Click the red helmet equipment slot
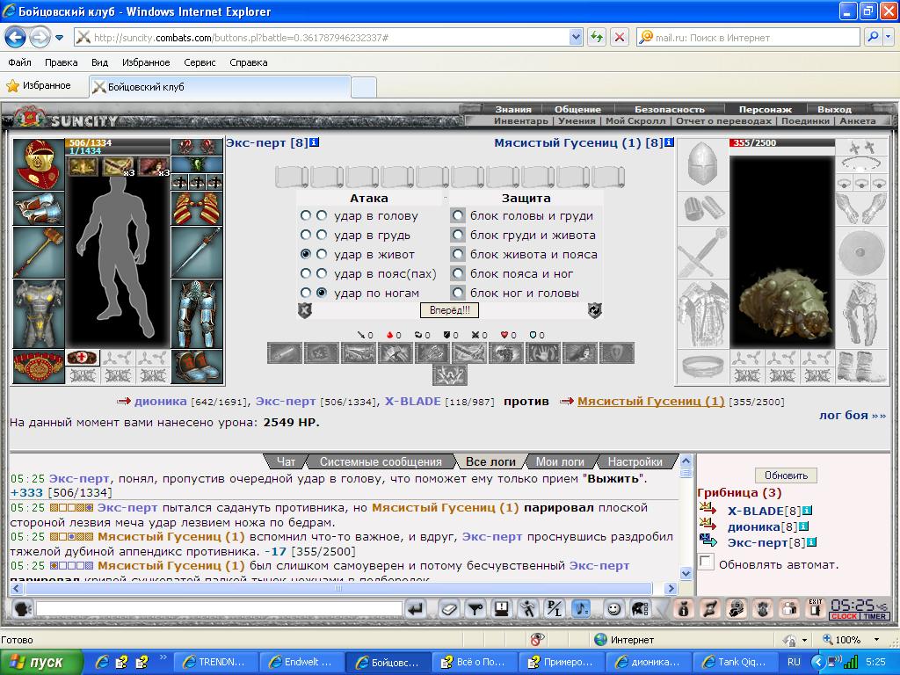Image resolution: width=900 pixels, height=675 pixels. click(39, 163)
